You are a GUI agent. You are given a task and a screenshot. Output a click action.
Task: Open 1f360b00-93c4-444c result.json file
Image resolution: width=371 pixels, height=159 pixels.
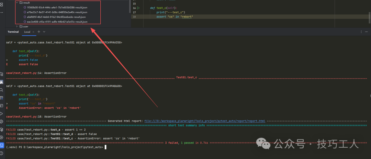pos(57,7)
